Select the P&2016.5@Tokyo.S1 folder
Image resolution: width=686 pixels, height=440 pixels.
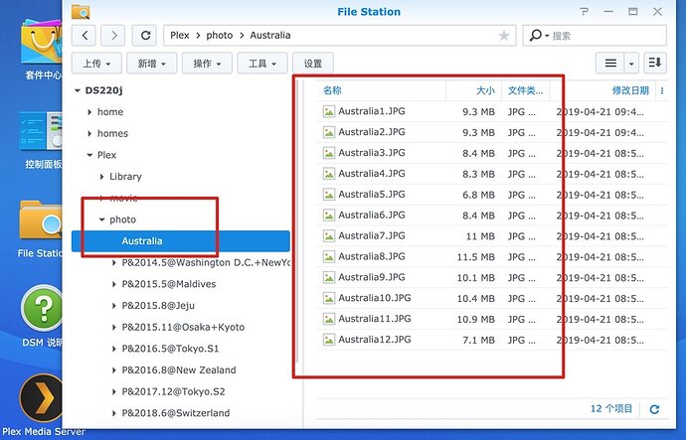pos(170,349)
